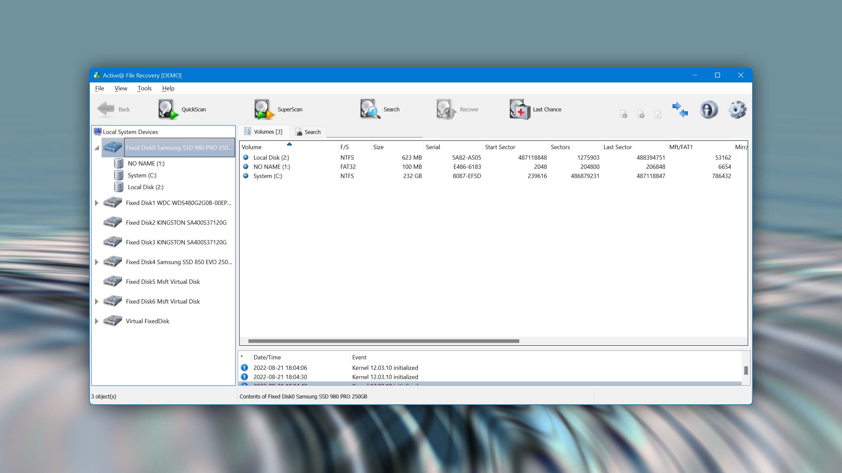842x473 pixels.
Task: Click the System (C:) volume icon in tree
Action: (119, 175)
